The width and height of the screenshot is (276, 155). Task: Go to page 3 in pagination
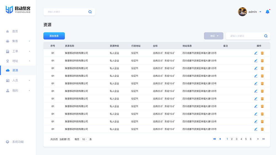[237, 139]
